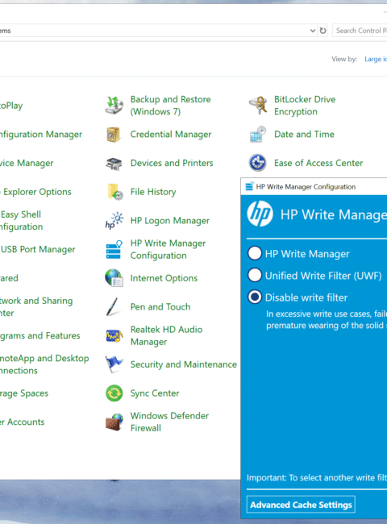The width and height of the screenshot is (387, 524).
Task: Open the Configuration Manager link
Action: [x=41, y=135]
